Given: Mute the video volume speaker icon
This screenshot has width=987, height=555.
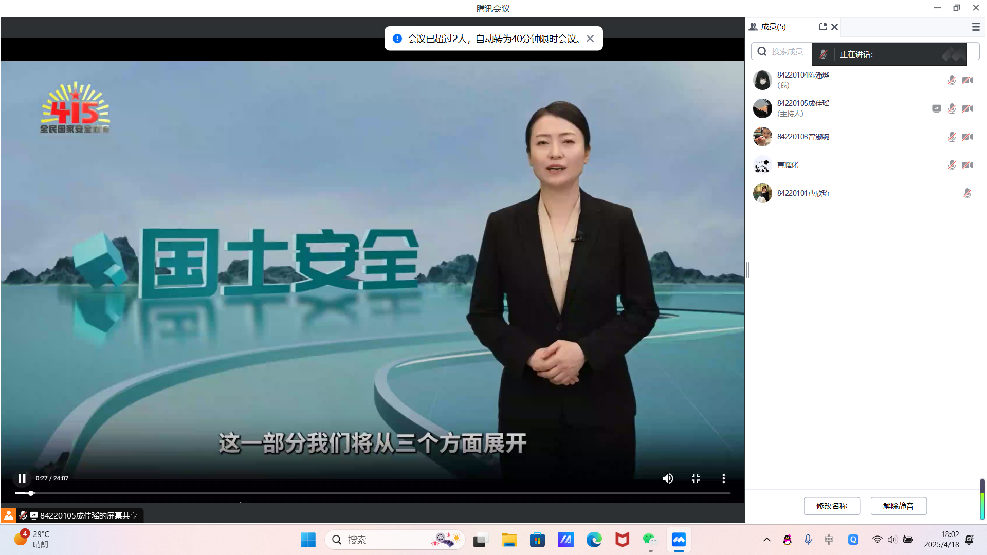Looking at the screenshot, I should (668, 478).
